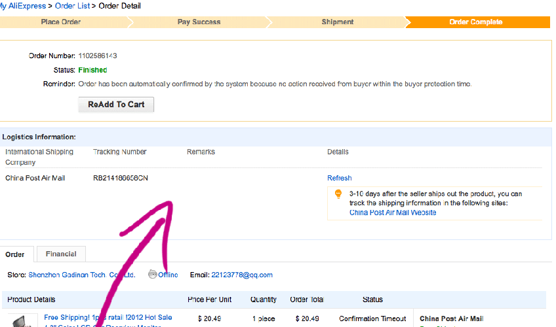Open China Post Air Mail Website link
The height and width of the screenshot is (327, 556).
coord(392,213)
